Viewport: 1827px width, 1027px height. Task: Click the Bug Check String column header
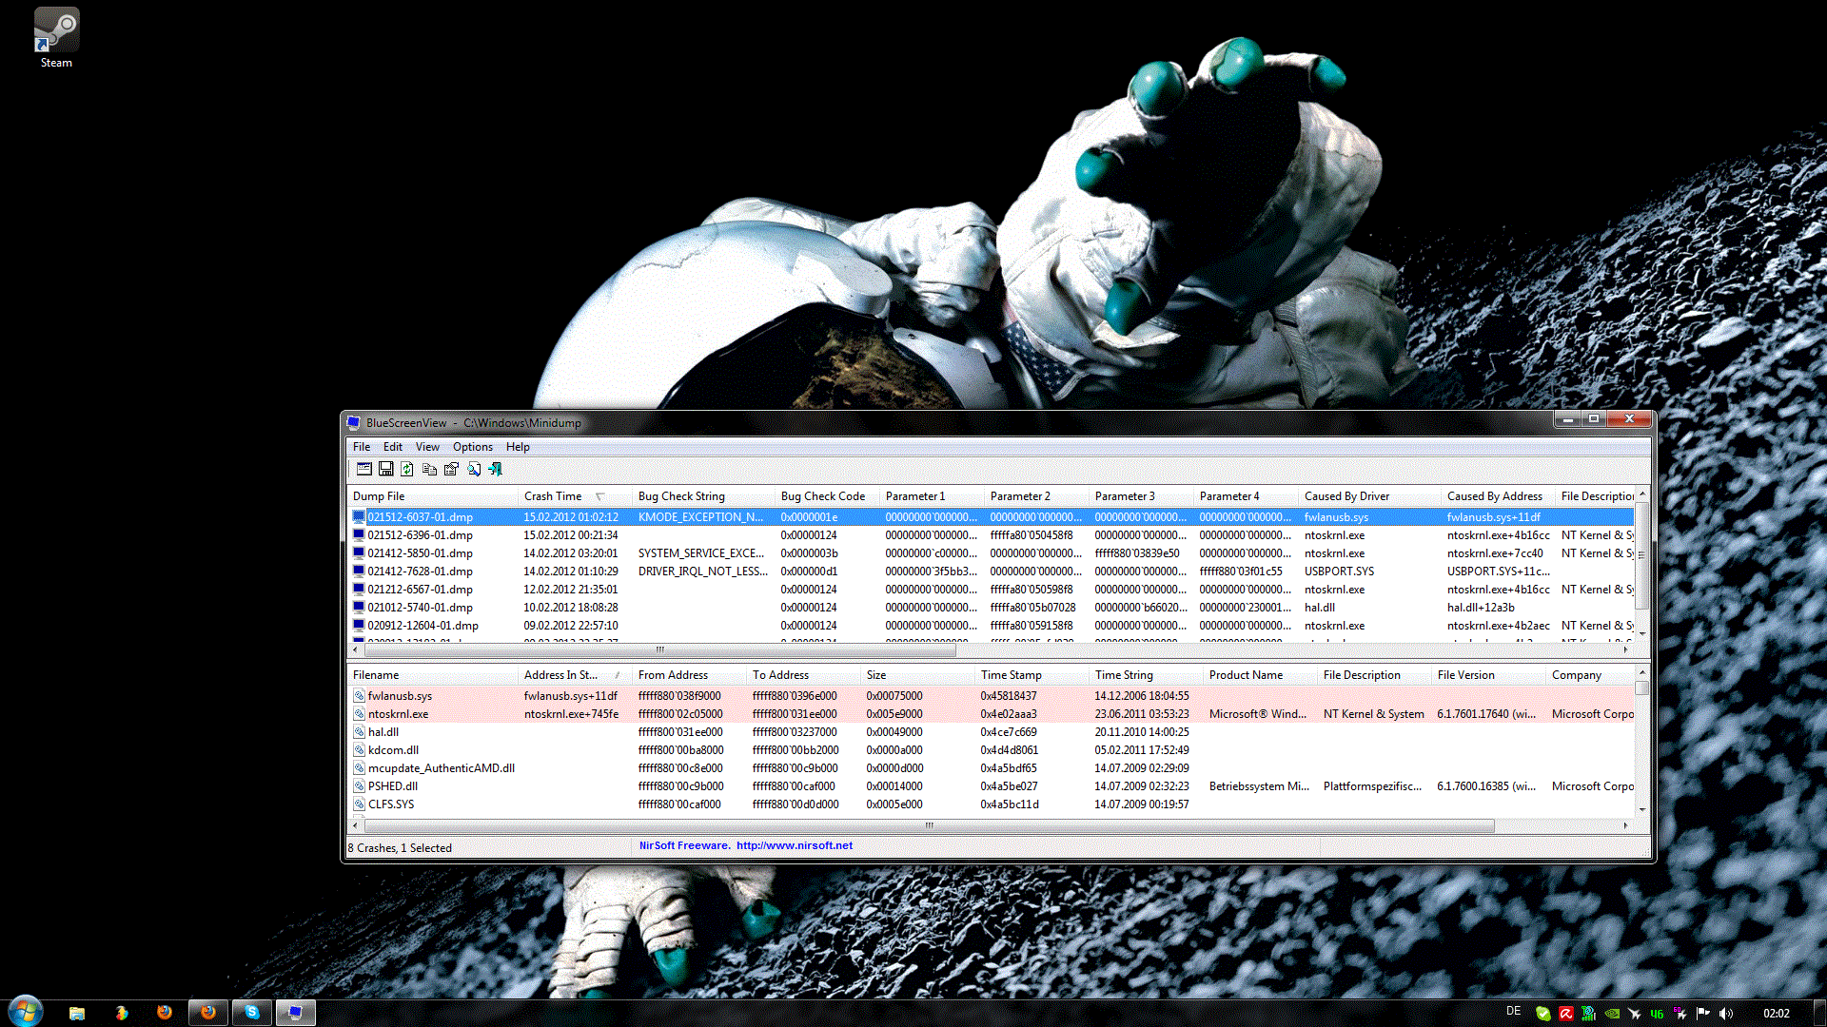coord(681,496)
